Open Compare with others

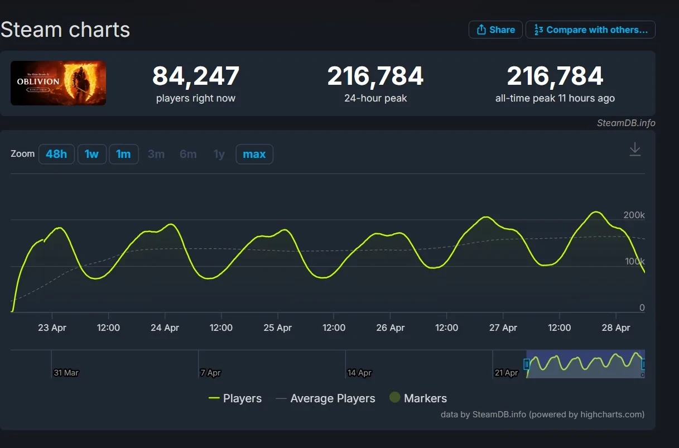(x=590, y=30)
